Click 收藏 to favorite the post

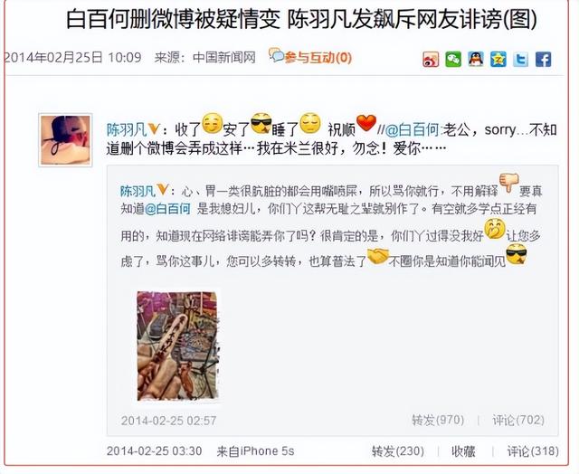coord(463,451)
